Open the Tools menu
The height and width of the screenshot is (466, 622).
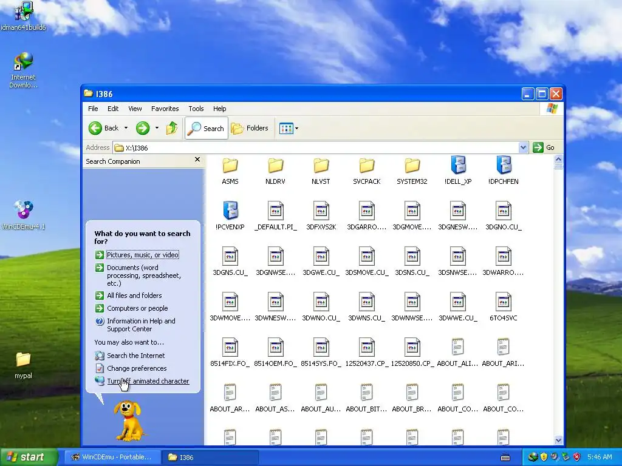(x=196, y=109)
